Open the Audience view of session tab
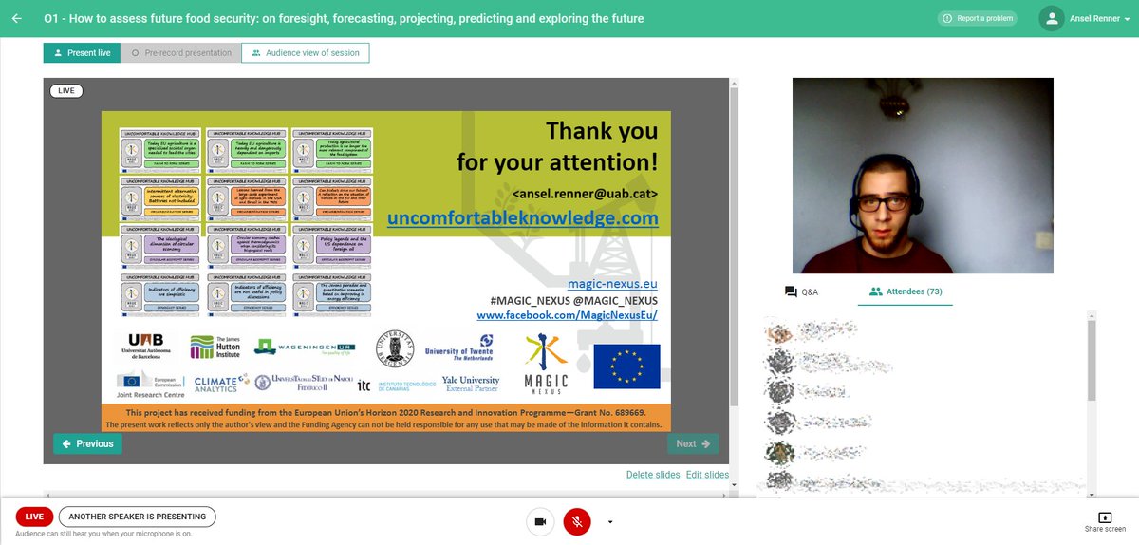Viewport: 1139px width, 545px height. (306, 53)
